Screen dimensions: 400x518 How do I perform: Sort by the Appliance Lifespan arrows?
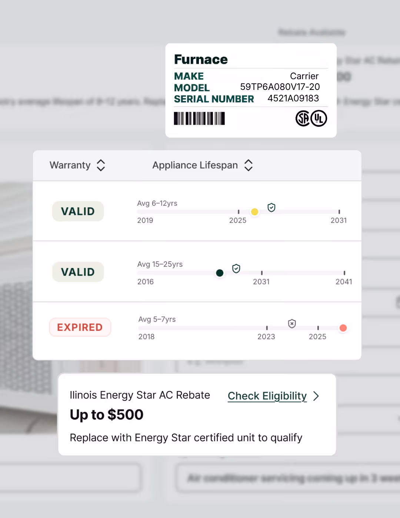pyautogui.click(x=249, y=165)
